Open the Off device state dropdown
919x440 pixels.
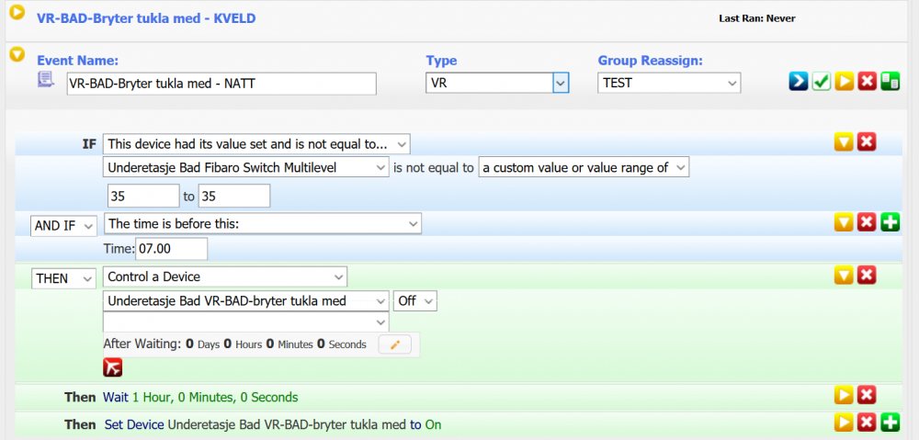pyautogui.click(x=415, y=301)
